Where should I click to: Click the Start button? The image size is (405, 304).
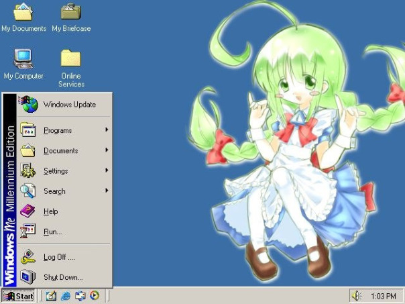[18, 296]
